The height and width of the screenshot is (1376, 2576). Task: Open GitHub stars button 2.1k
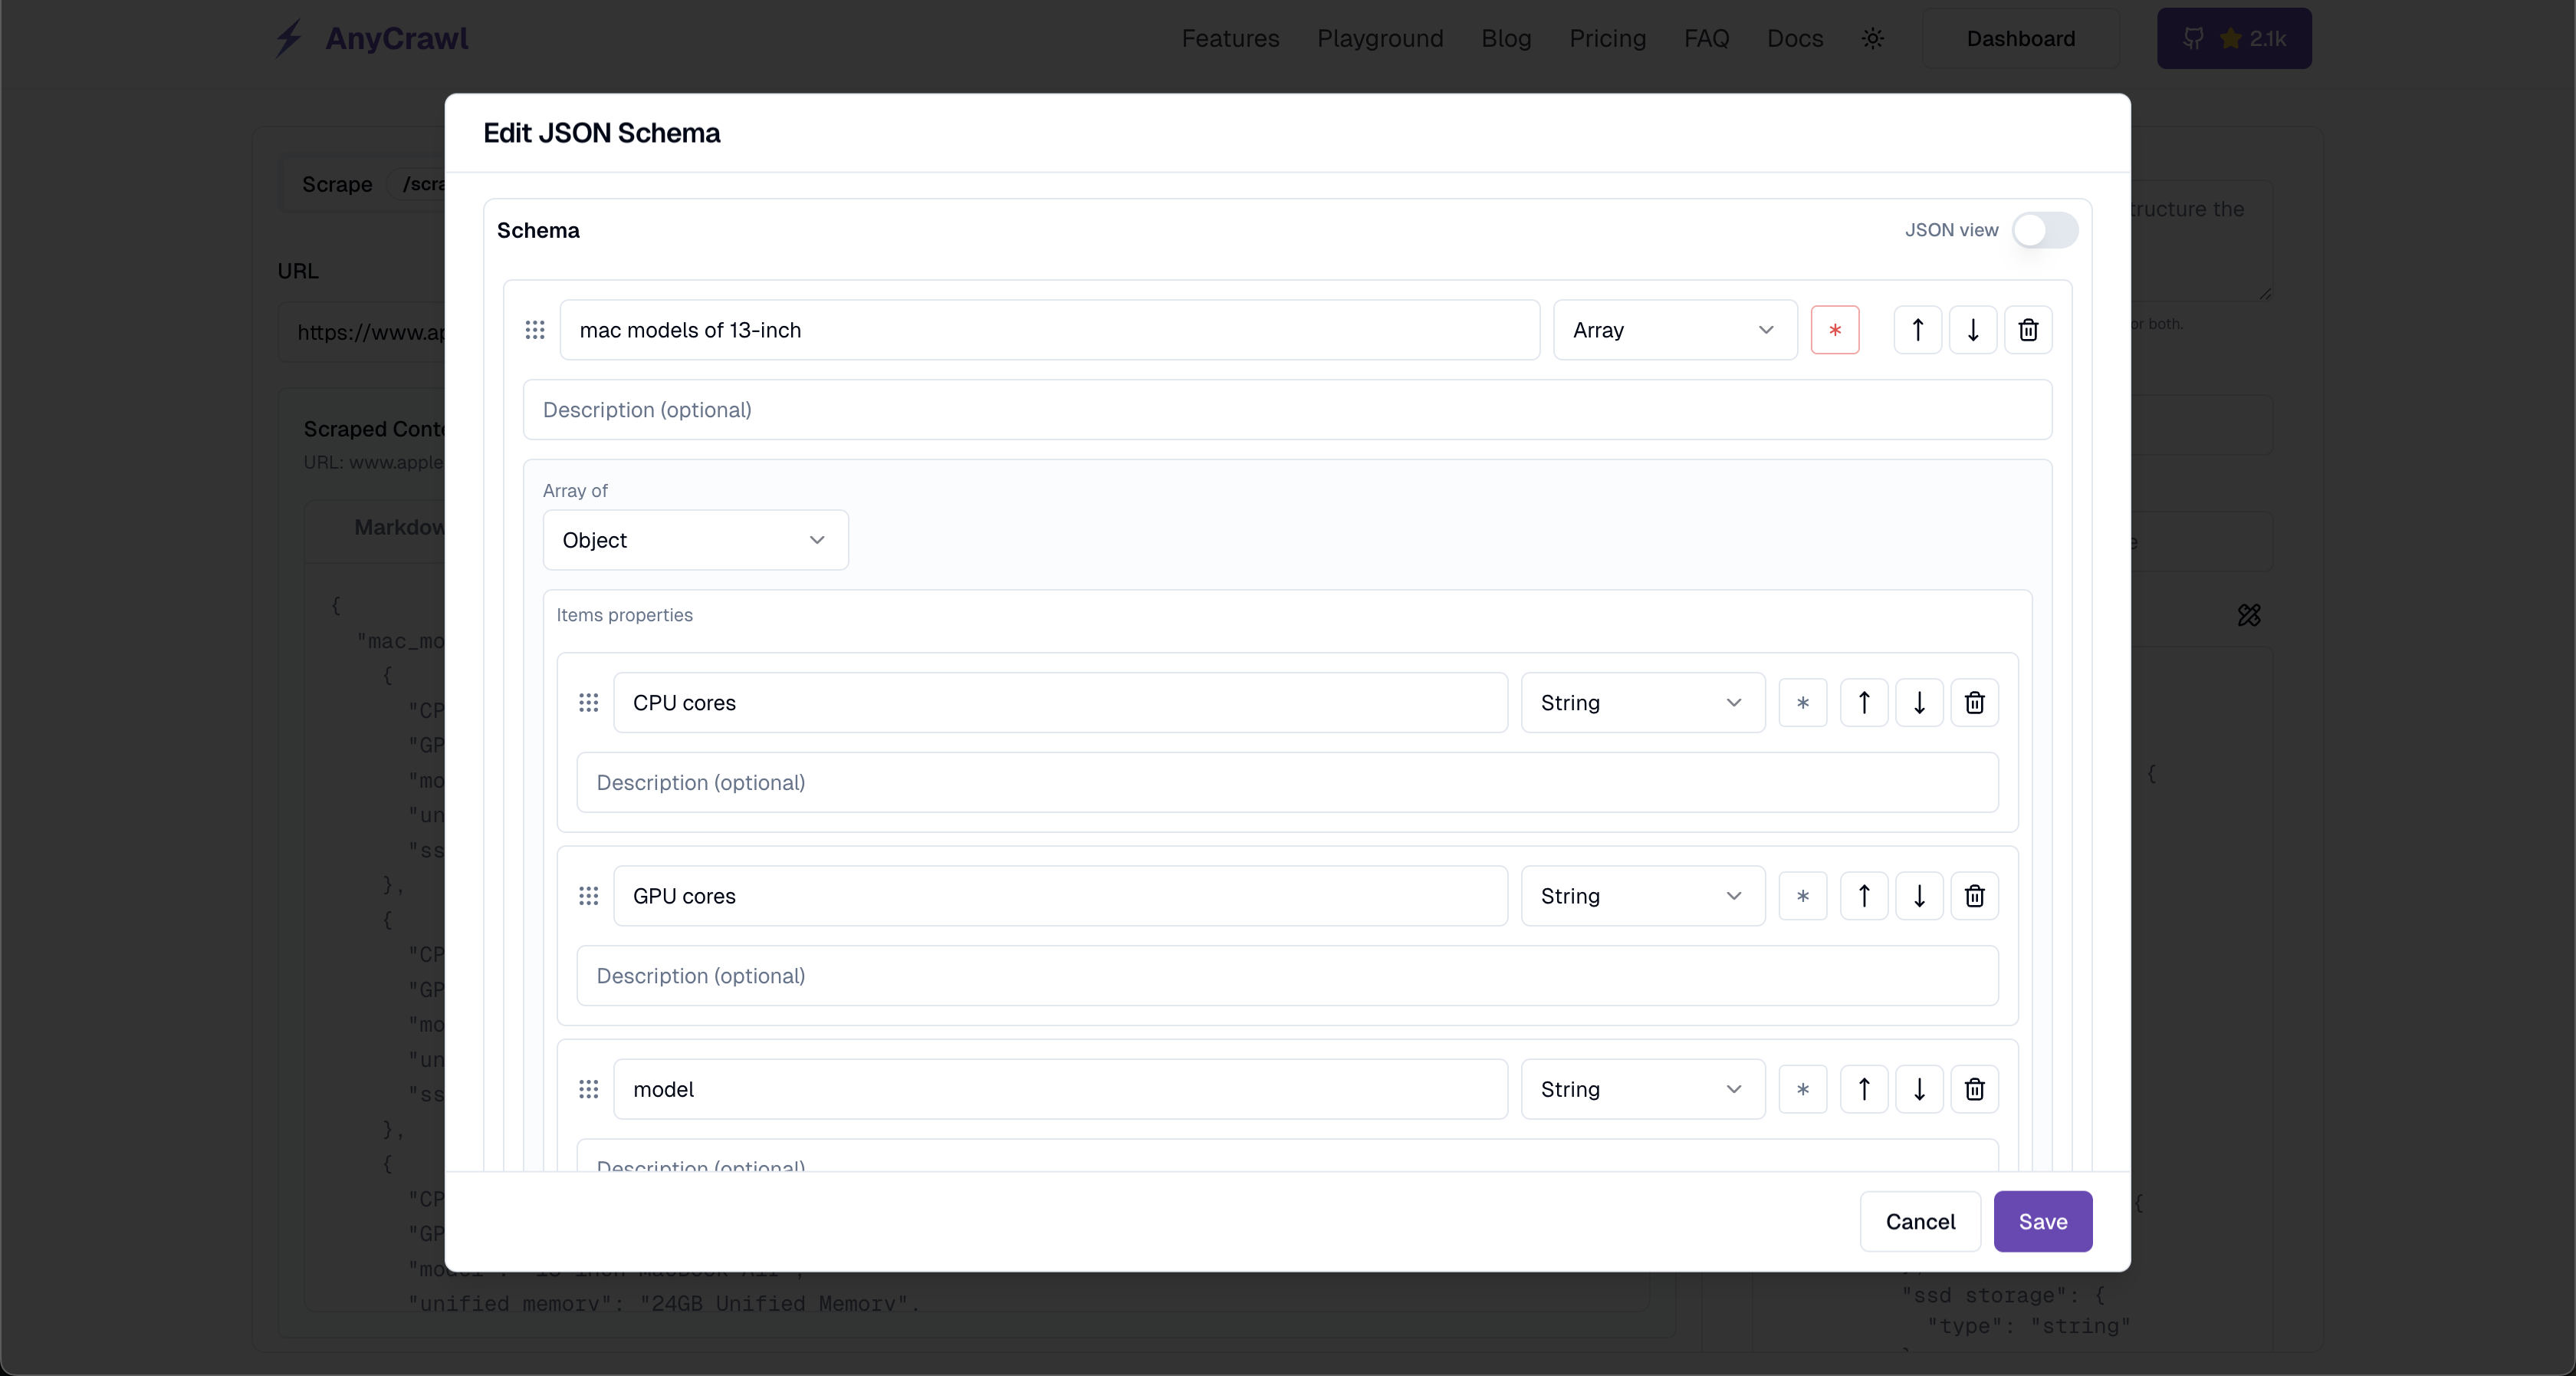[x=2234, y=38]
